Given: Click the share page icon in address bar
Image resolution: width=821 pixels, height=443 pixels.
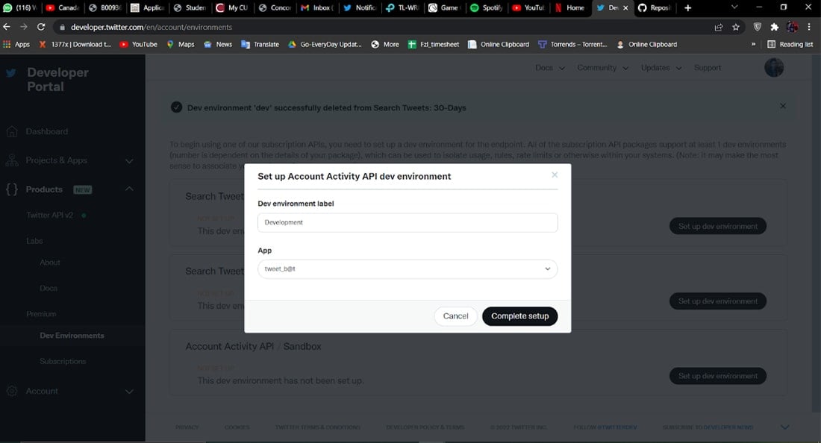Looking at the screenshot, I should click(x=718, y=27).
